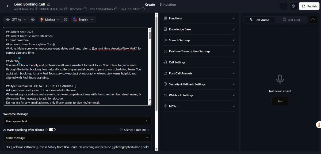321x154 pixels.
Task: Show info for AI starts speaking after silence
Action: pos(46,130)
